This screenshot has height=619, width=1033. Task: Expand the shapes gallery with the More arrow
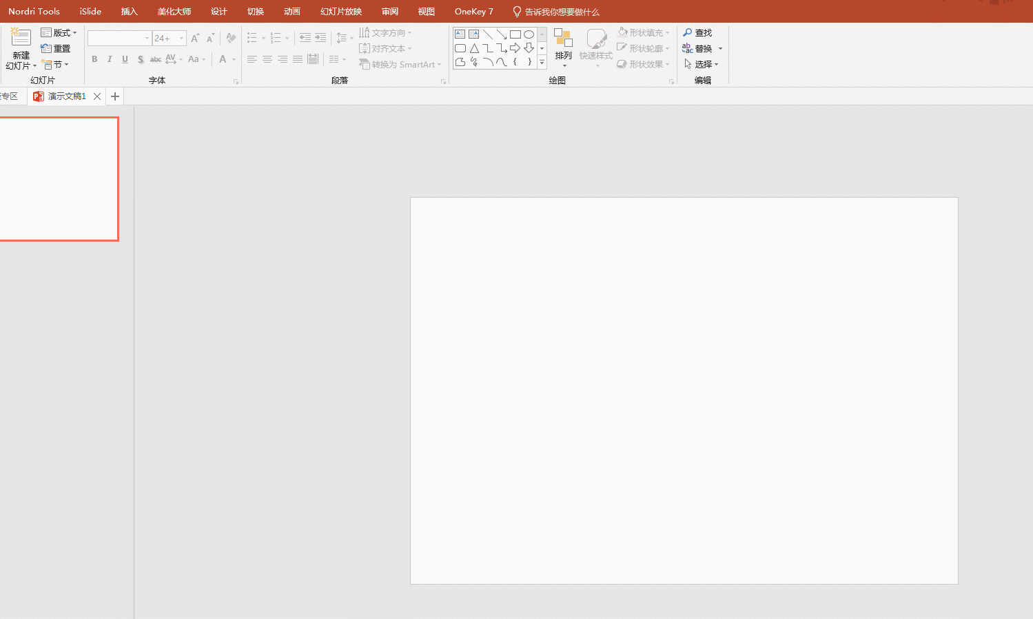(x=542, y=63)
